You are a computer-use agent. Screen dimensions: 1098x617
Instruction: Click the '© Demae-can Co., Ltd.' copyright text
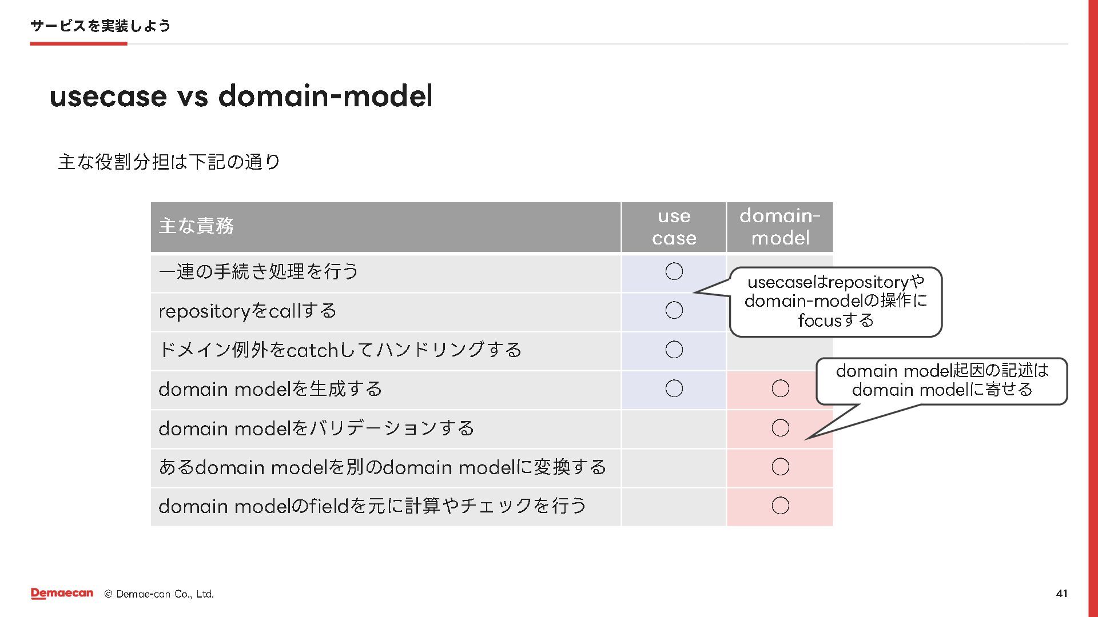tap(159, 594)
